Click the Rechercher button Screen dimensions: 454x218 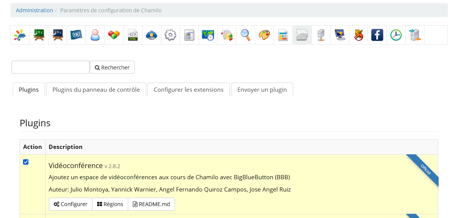tap(112, 67)
